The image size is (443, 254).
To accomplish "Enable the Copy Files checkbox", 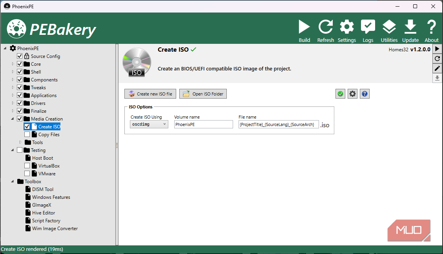I will point(27,135).
